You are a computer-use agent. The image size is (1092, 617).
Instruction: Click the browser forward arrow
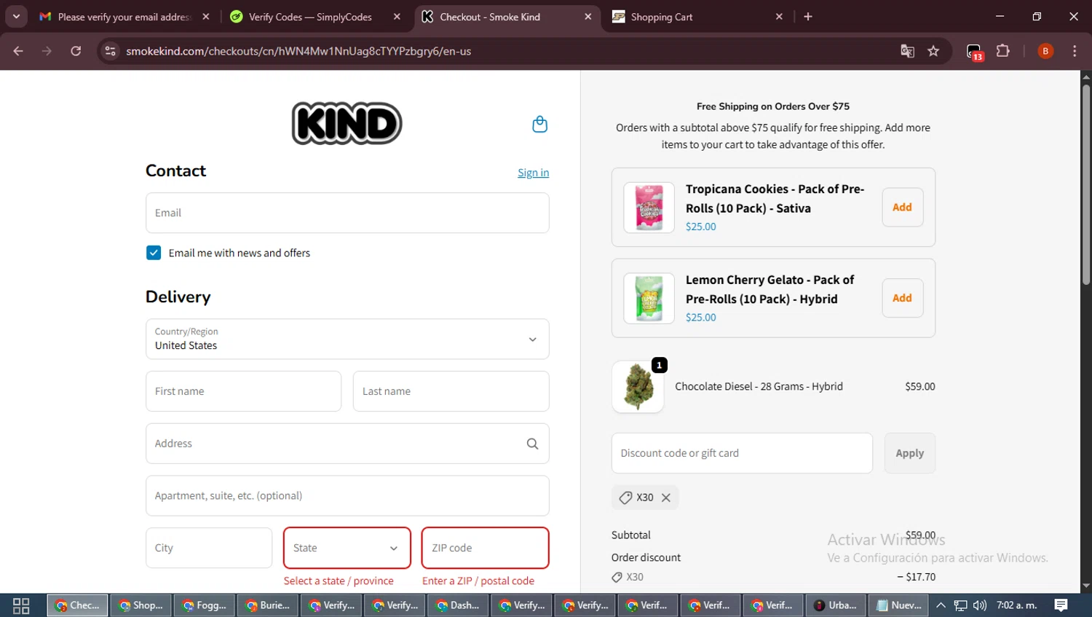[x=47, y=51]
